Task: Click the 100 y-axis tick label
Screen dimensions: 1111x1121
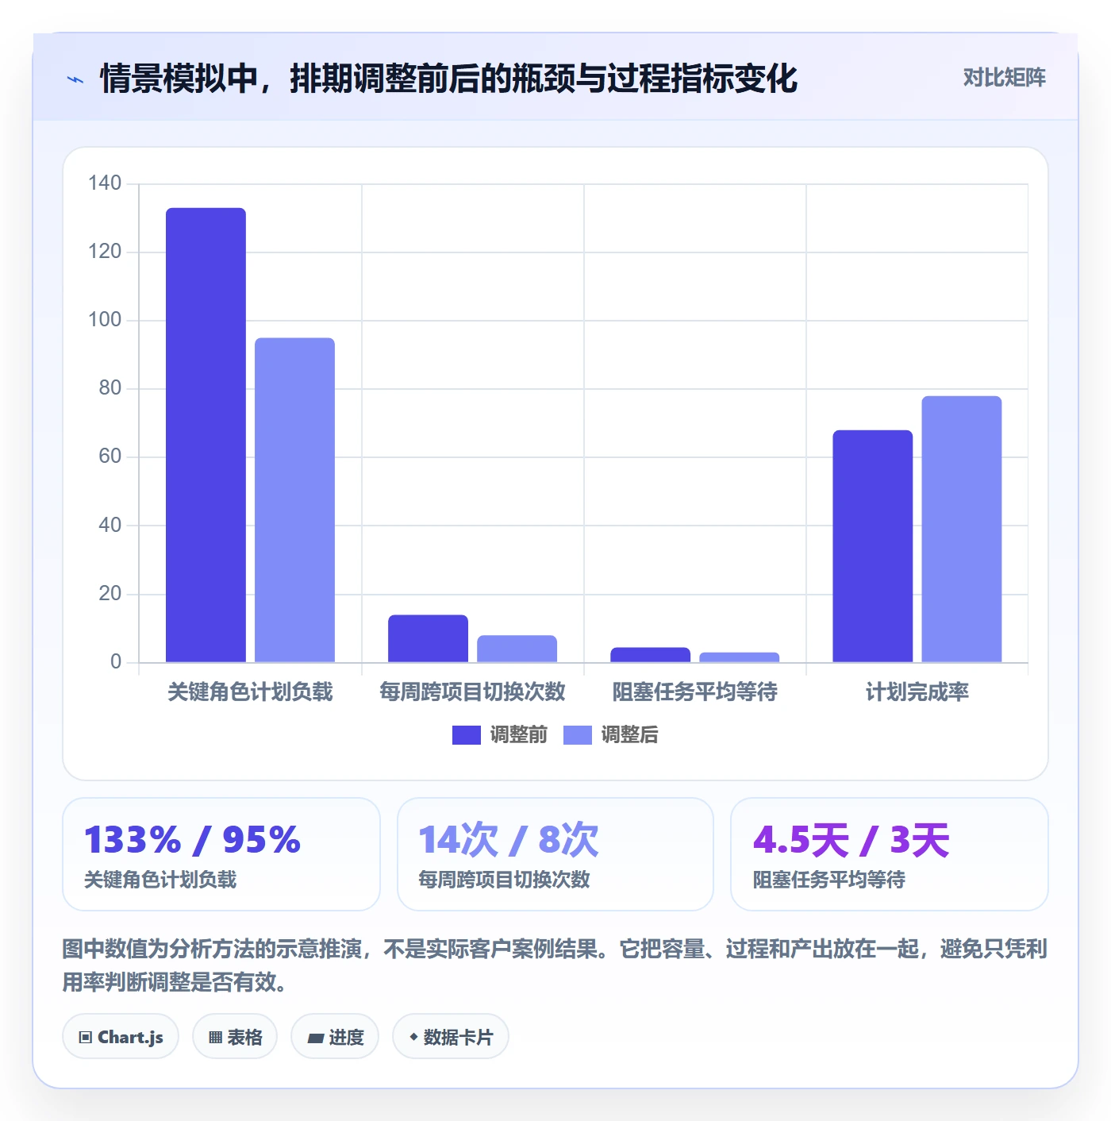Action: 105,320
